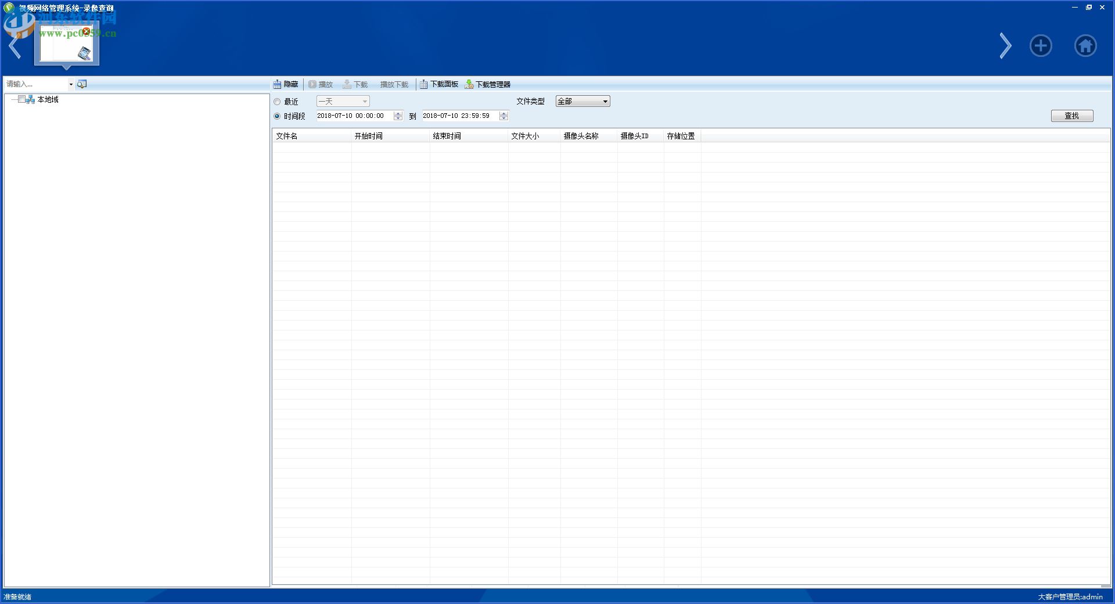Screen dimensions: 1115x604
Task: Check the 本地域 checkbox in device tree
Action: click(22, 99)
